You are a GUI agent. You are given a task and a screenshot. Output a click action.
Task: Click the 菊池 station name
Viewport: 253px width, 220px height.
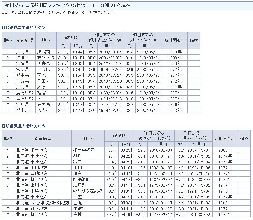41,75
